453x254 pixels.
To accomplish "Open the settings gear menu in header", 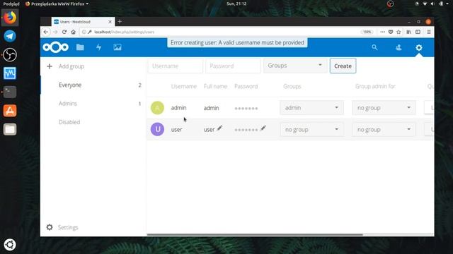I will pos(419,47).
